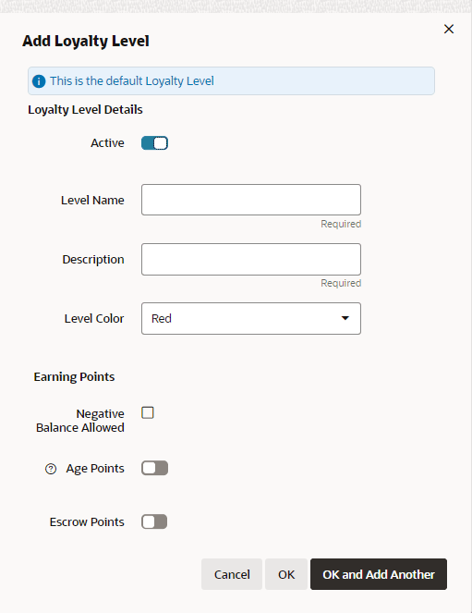This screenshot has width=472, height=613.
Task: Click the blue info icon in banner
Action: click(39, 81)
